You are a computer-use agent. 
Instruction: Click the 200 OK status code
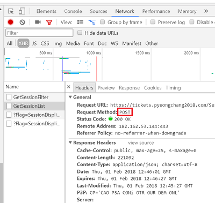tap(123, 119)
